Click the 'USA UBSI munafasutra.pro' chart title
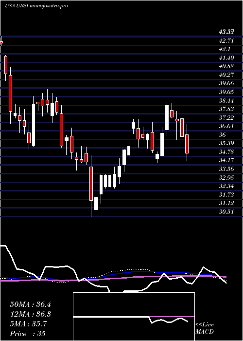 (x=36, y=6)
